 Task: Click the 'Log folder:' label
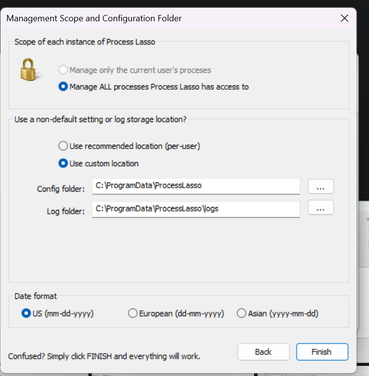[x=66, y=211]
